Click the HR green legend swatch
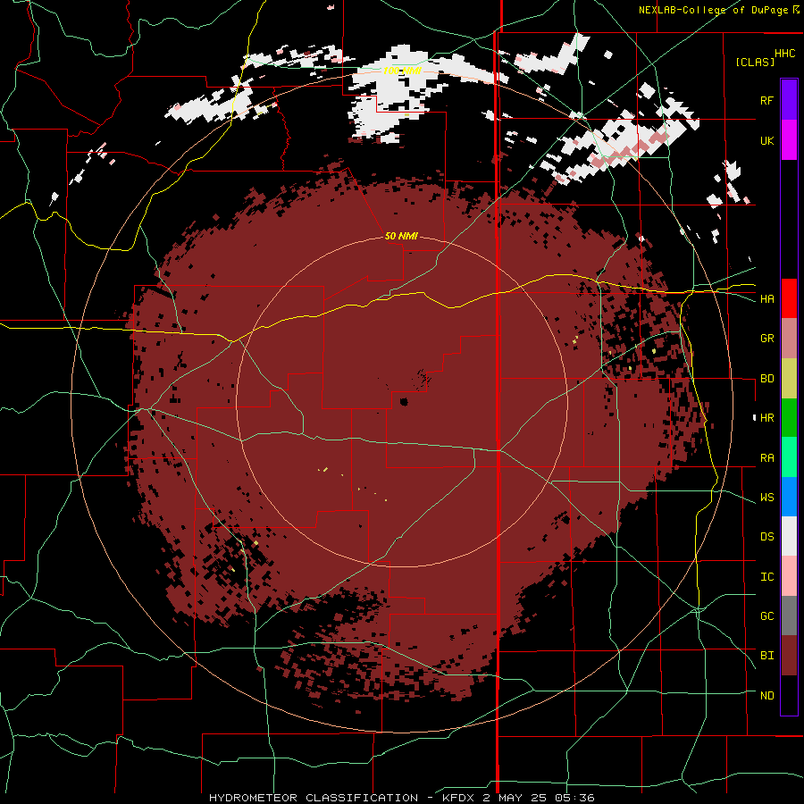804x804 pixels. tap(789, 418)
